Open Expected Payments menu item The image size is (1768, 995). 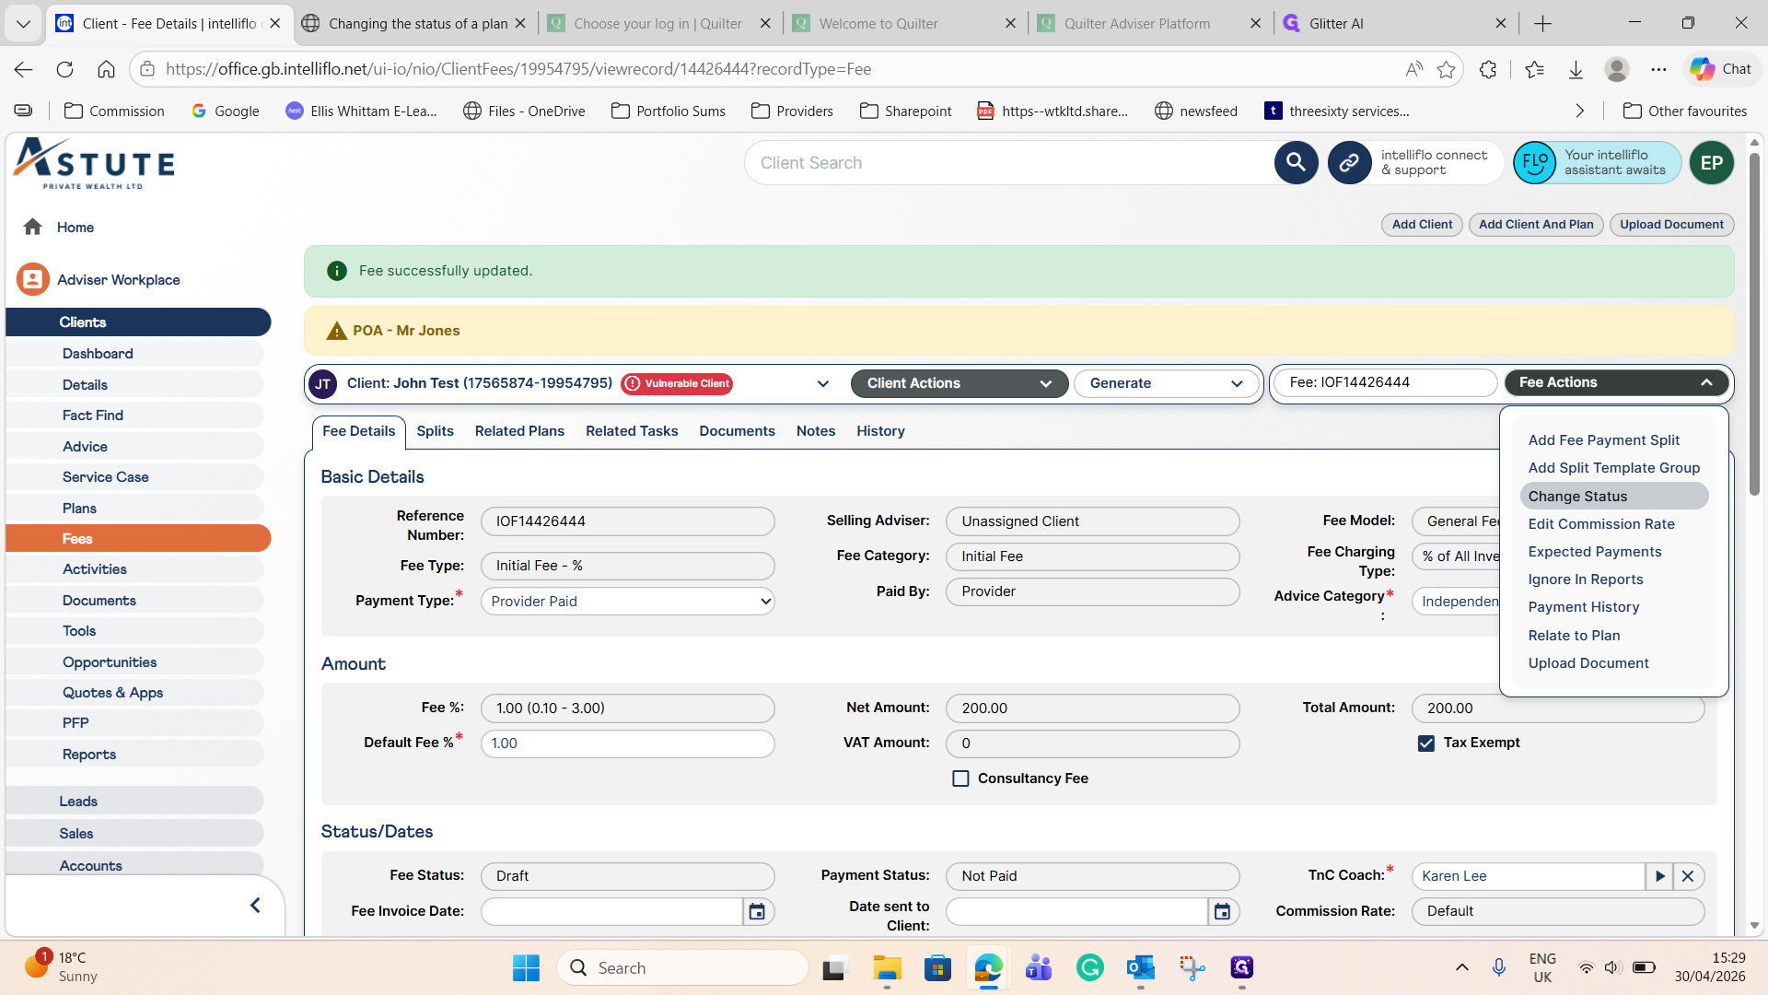point(1595,552)
